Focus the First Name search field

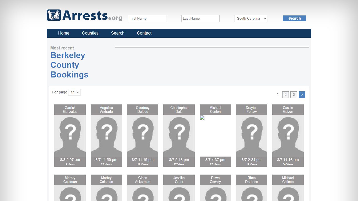[147, 18]
